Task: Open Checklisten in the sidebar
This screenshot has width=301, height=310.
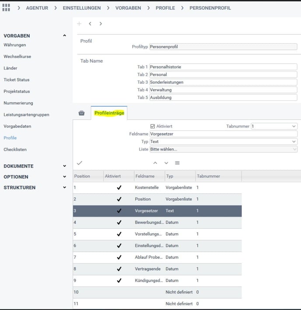Action: click(x=15, y=149)
